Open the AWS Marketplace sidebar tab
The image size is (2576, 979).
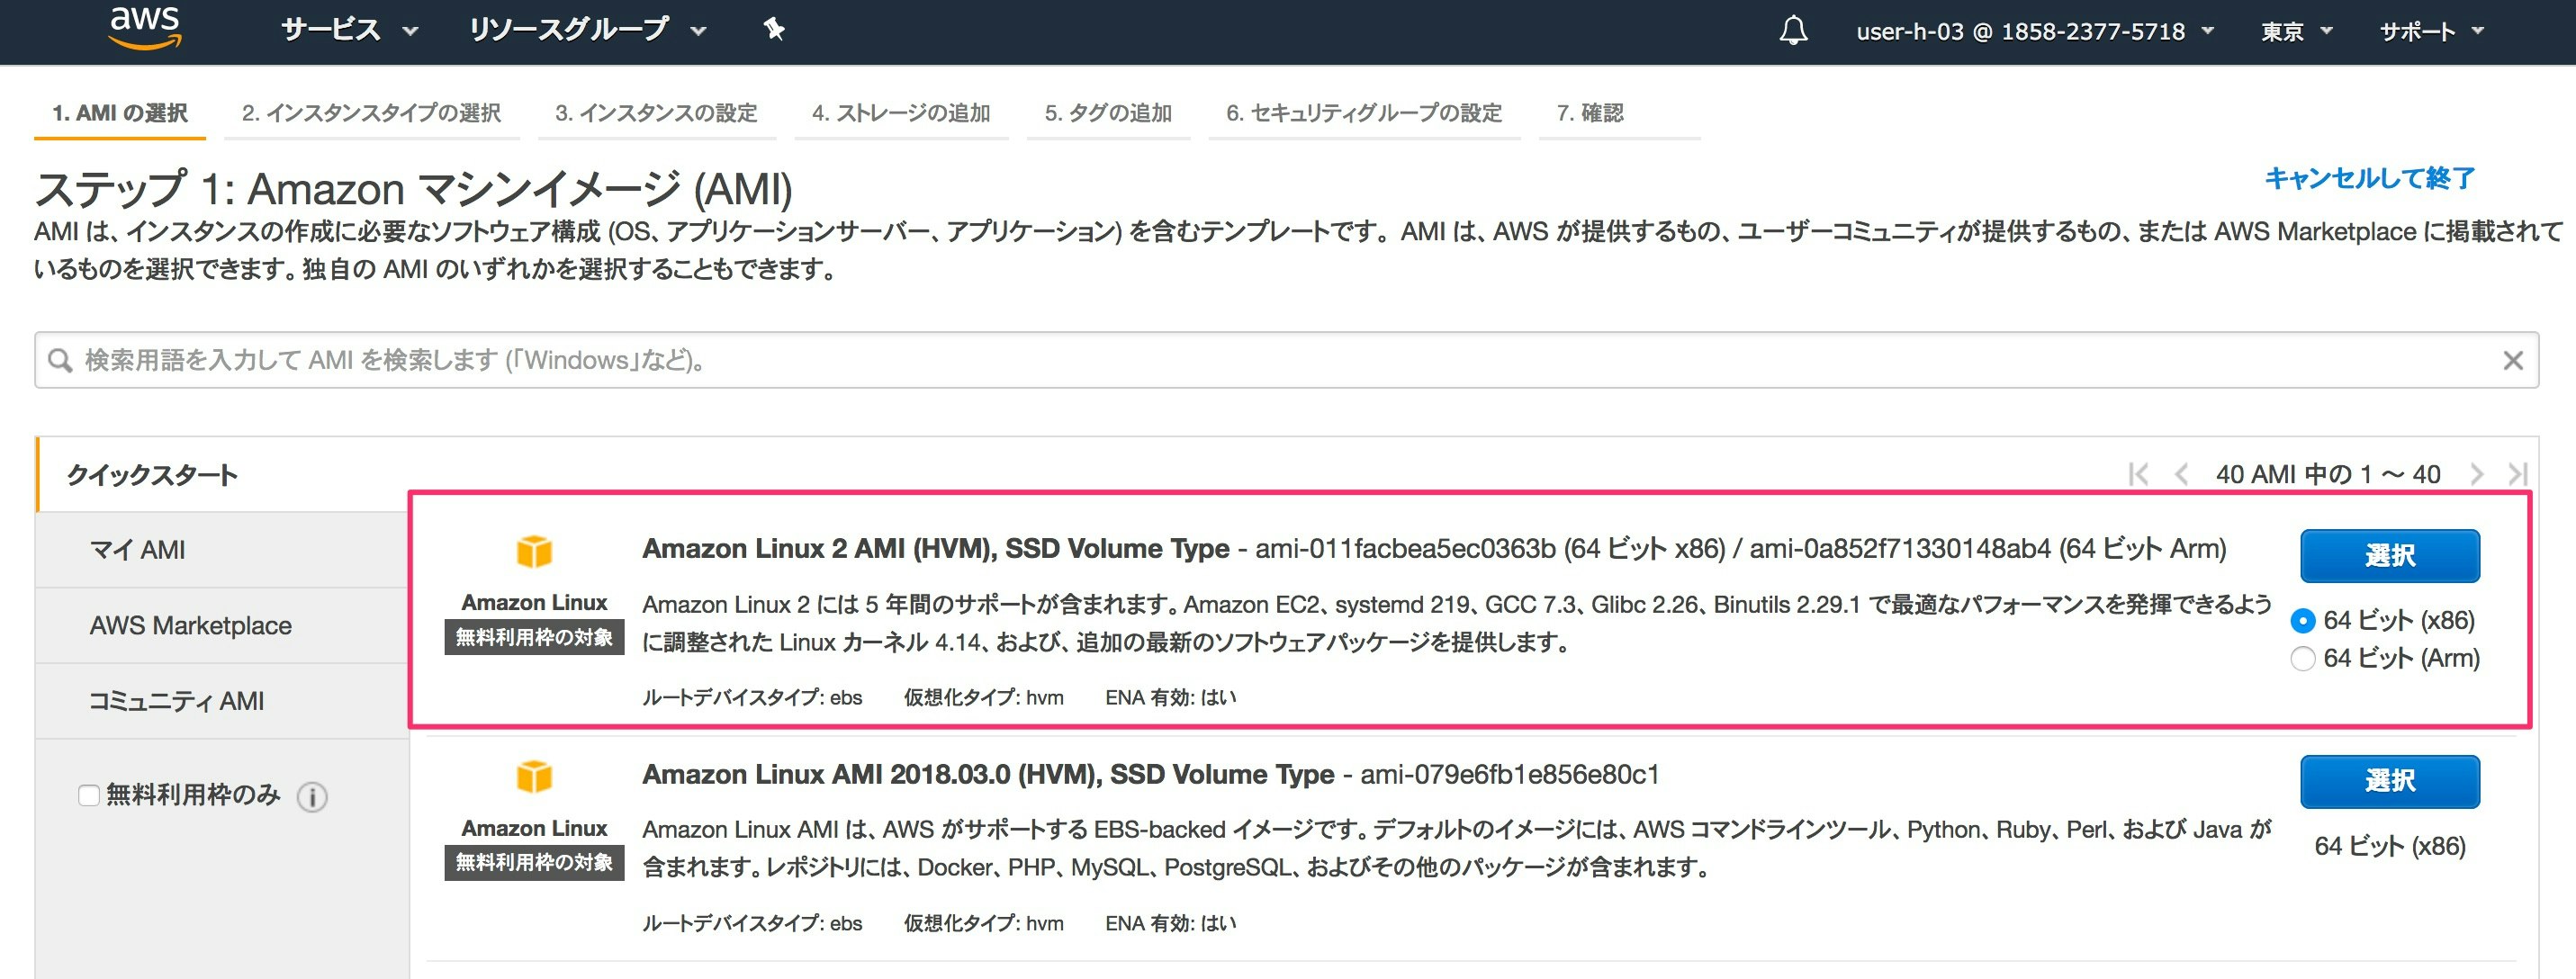[x=191, y=626]
